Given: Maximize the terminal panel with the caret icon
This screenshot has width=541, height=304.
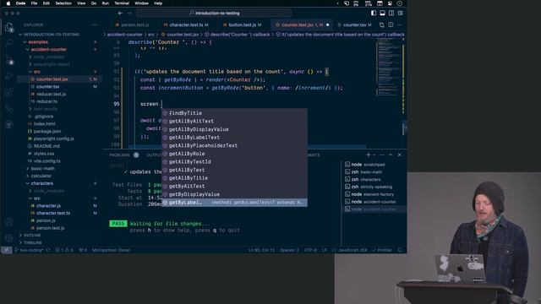Looking at the screenshot, I should tap(391, 155).
